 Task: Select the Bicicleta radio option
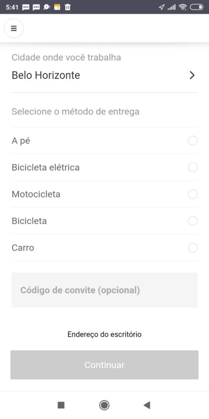(x=193, y=221)
